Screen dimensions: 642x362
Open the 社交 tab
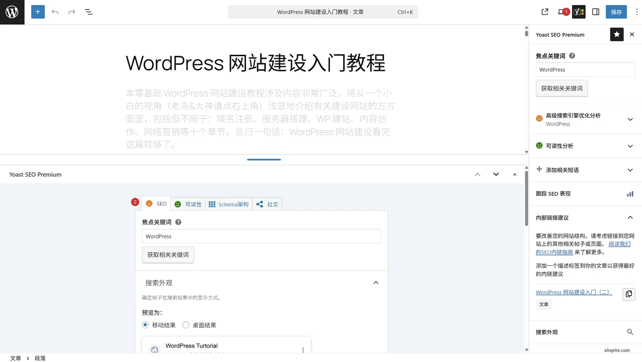pos(267,204)
